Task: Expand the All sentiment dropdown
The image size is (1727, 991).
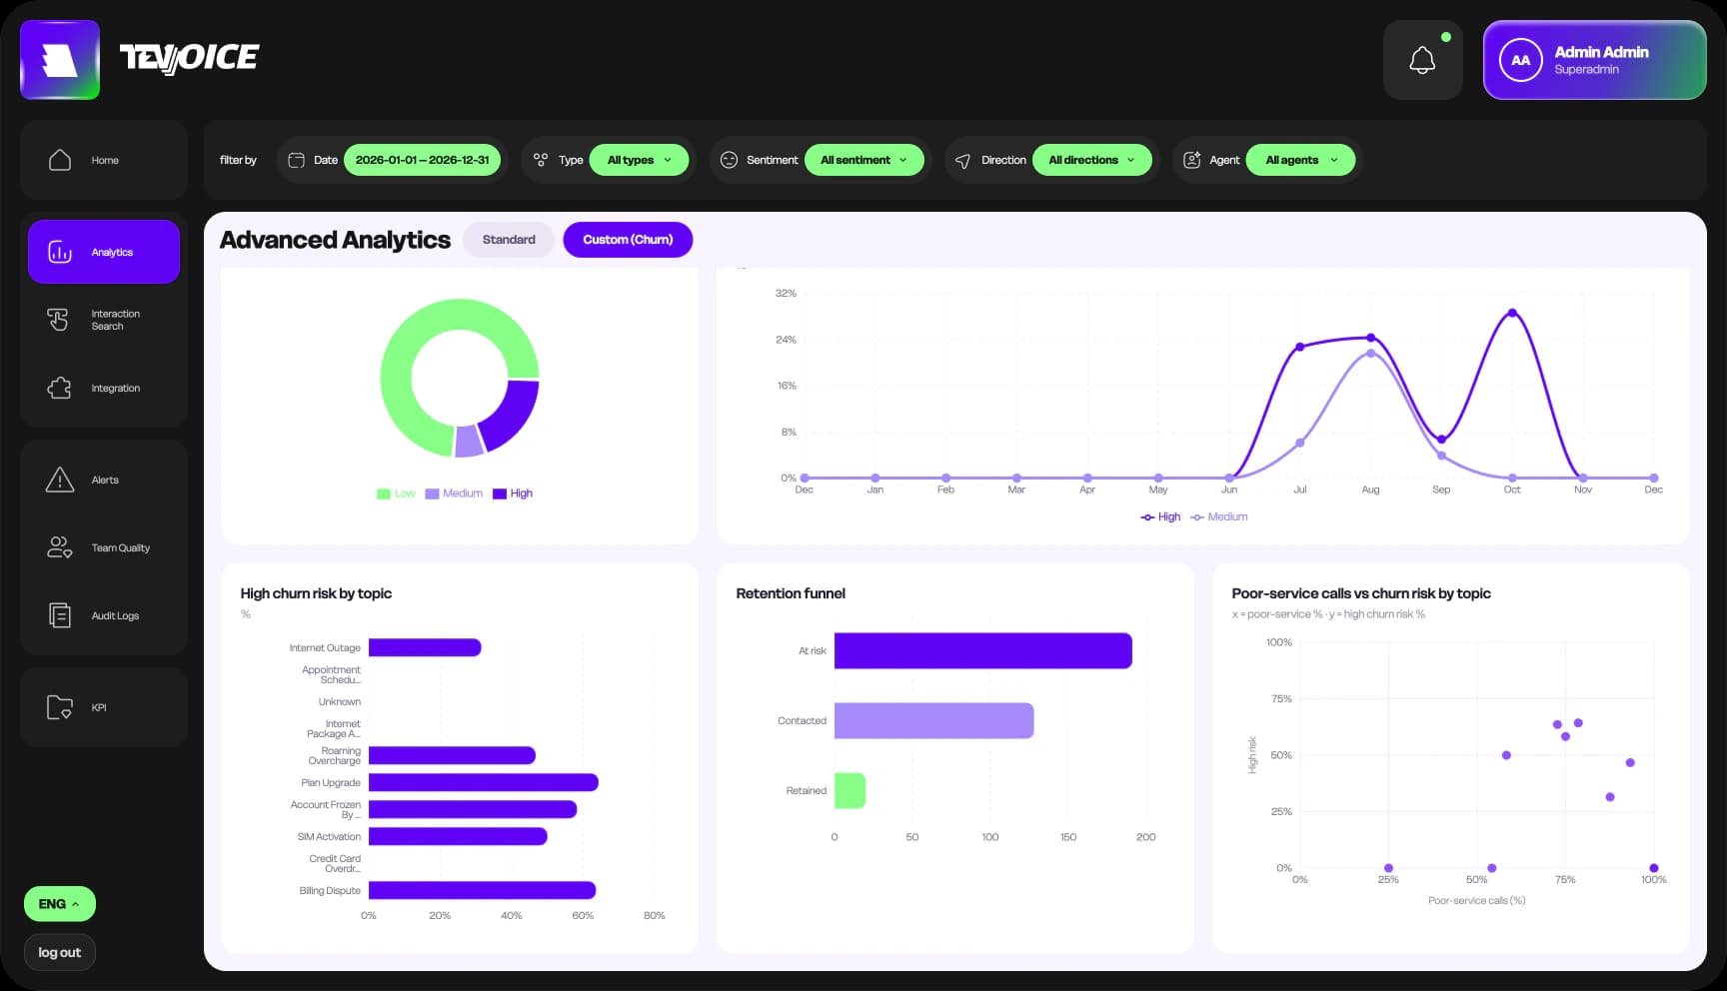Action: pos(864,160)
